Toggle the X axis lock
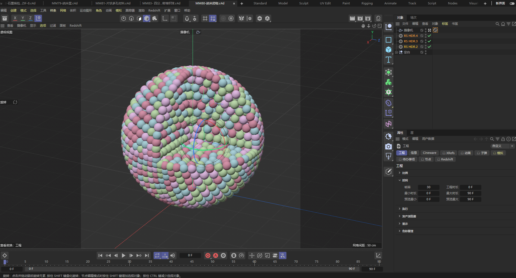 point(15,18)
